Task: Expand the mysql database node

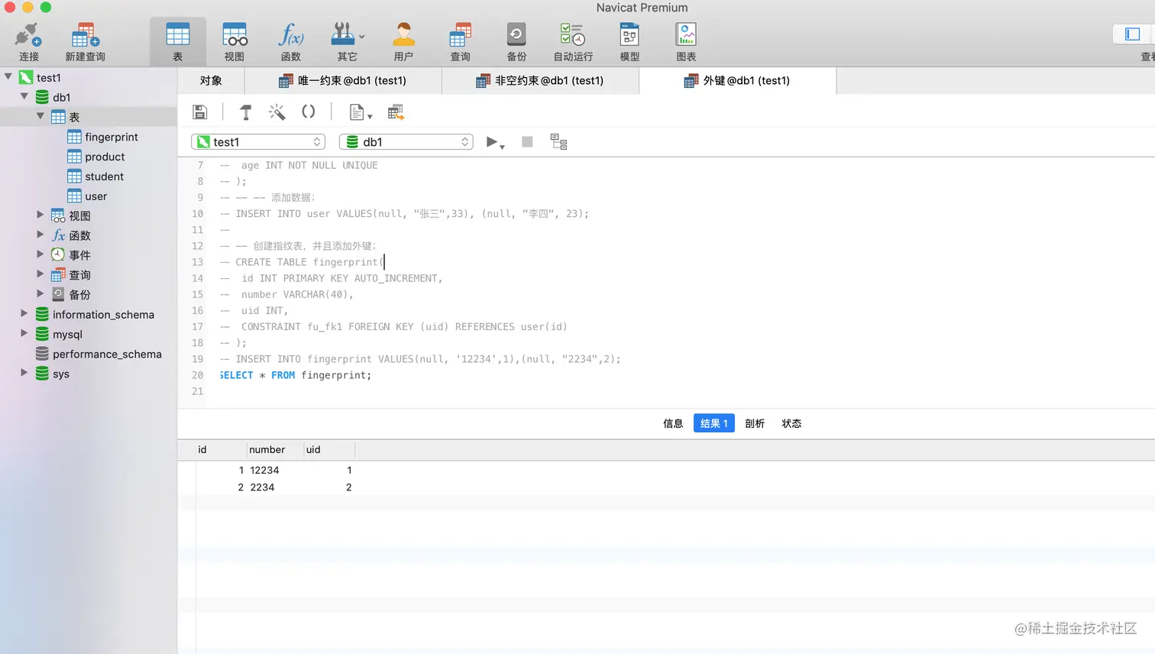Action: (x=24, y=334)
